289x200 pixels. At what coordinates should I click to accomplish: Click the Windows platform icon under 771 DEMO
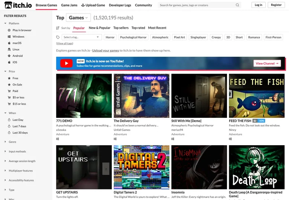[x=58, y=139]
